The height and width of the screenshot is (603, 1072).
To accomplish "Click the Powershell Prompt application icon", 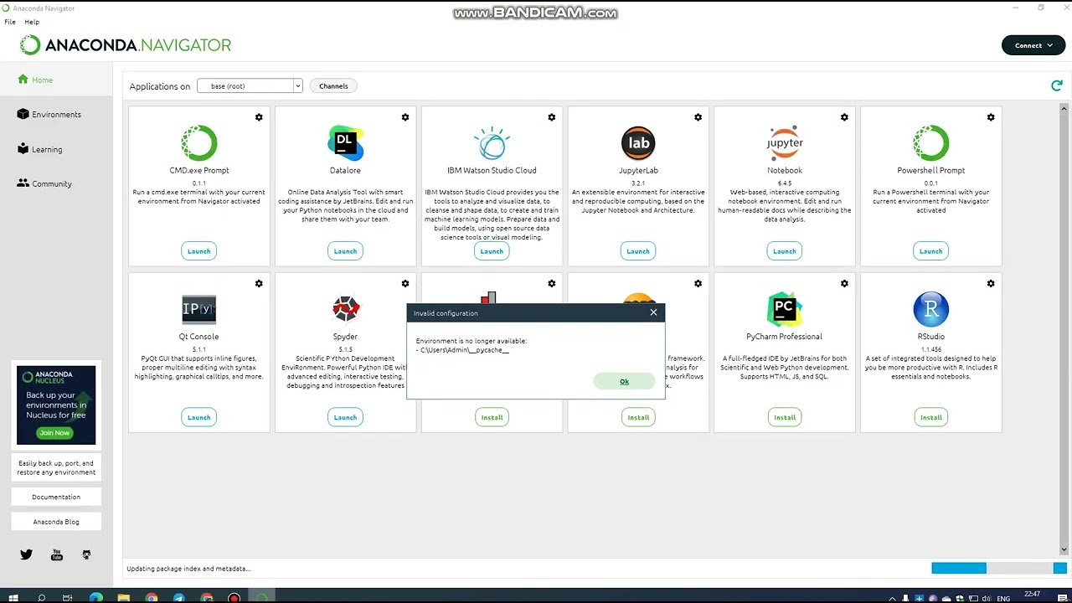I will [x=930, y=143].
